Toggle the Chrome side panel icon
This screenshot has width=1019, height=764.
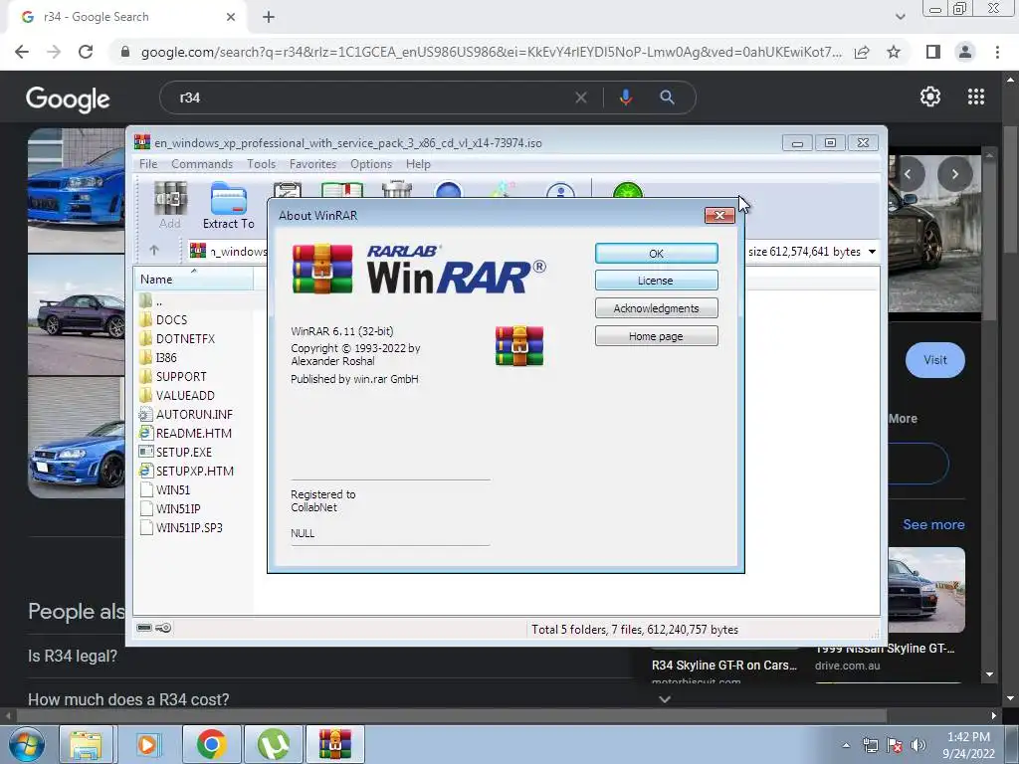coord(933,52)
